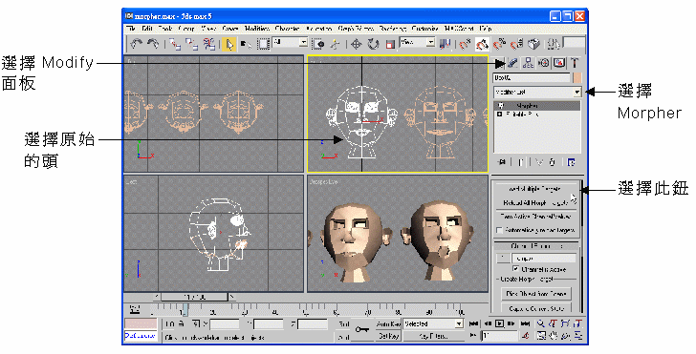
Task: Toggle the Window/Crossing selection icon
Action: coord(318,44)
